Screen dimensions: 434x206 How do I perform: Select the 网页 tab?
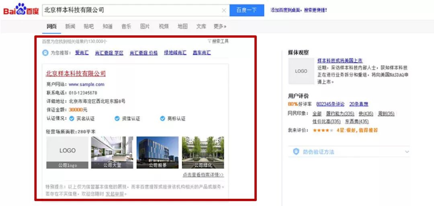(52, 26)
